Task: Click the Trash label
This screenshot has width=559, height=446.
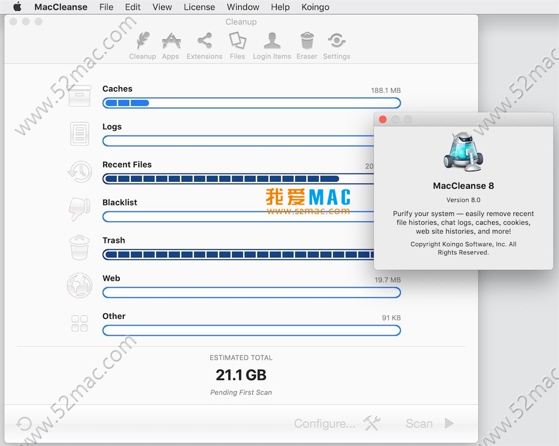Action: (114, 240)
